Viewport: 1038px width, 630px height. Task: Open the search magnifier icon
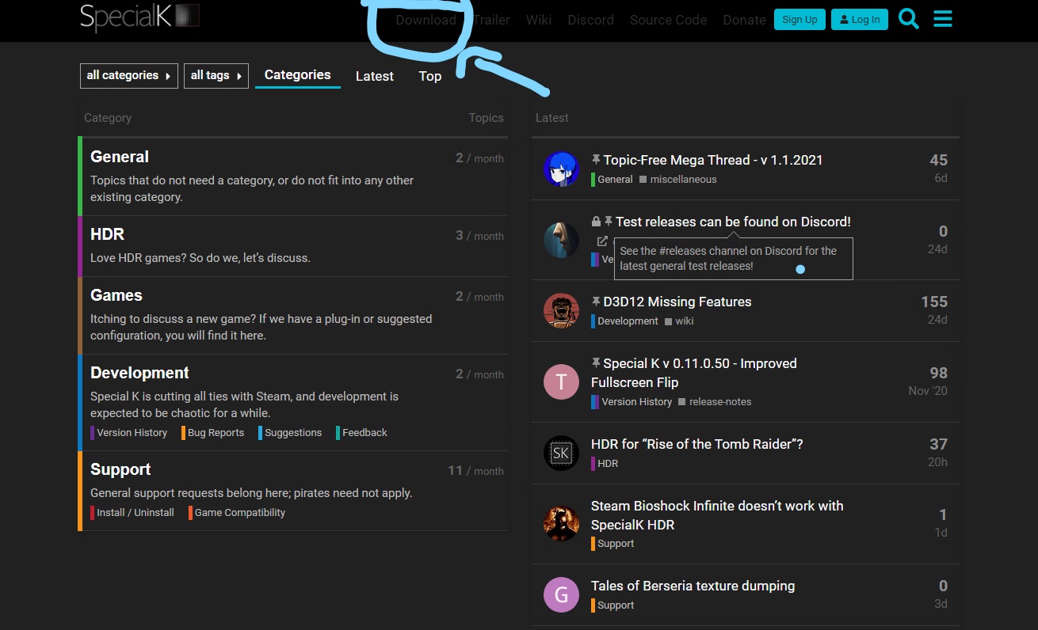[x=909, y=19]
